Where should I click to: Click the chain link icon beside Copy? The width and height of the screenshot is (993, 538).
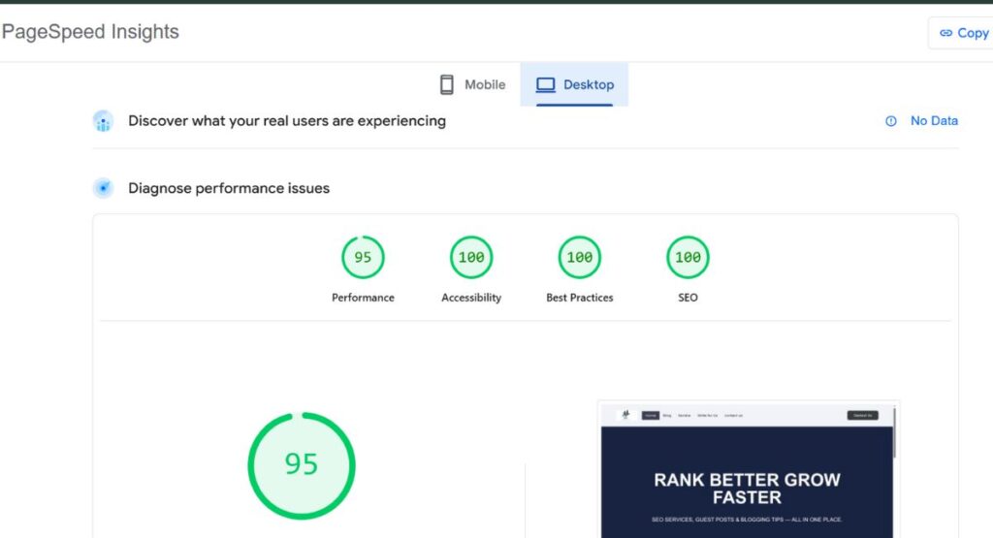tap(945, 33)
